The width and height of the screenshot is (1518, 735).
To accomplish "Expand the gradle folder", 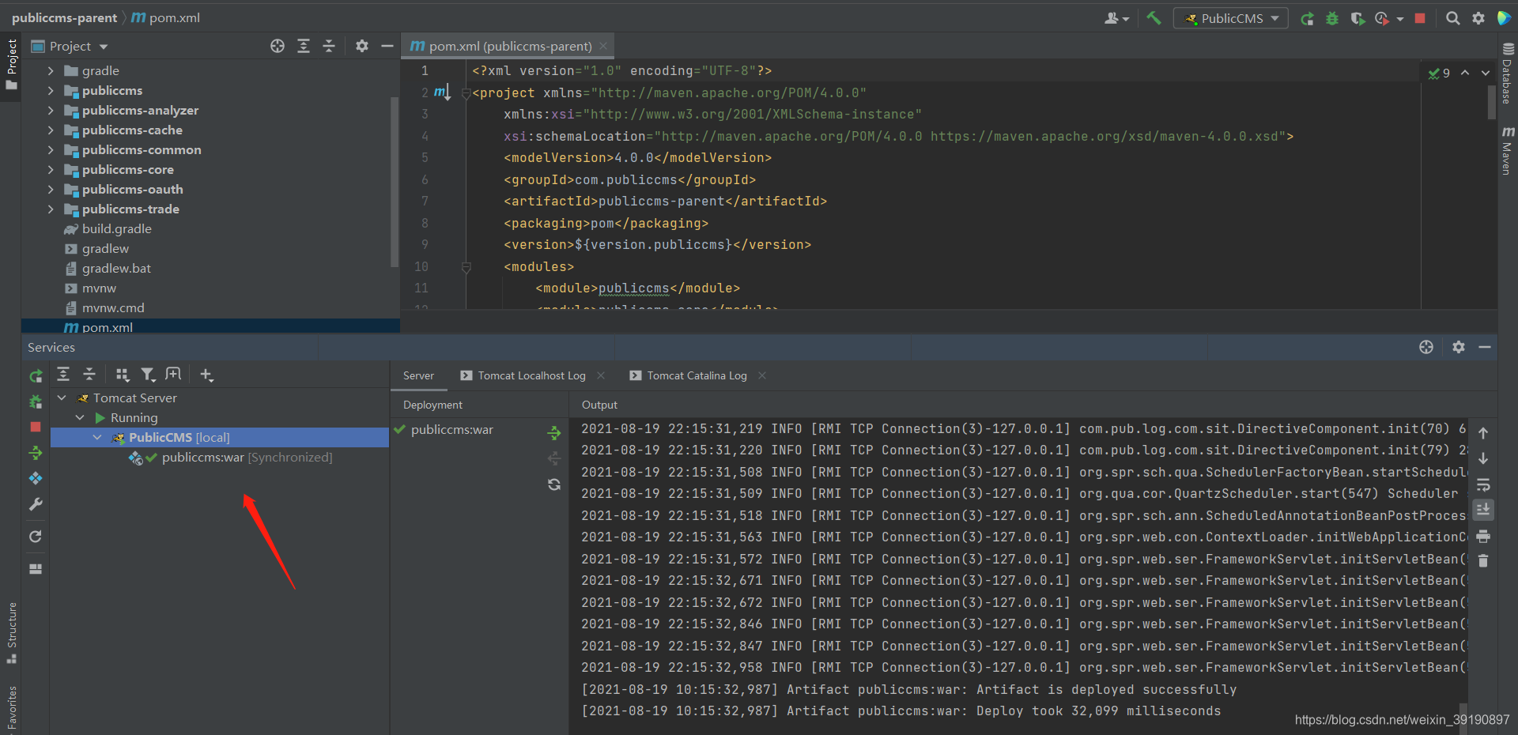I will (x=51, y=70).
